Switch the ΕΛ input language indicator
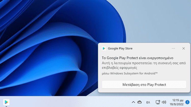 [x=148, y=102]
